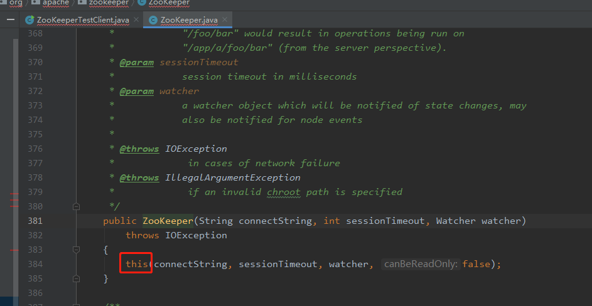The image size is (592, 306).
Task: Close the ZooKeeperTestClient.java tab
Action: pyautogui.click(x=135, y=20)
